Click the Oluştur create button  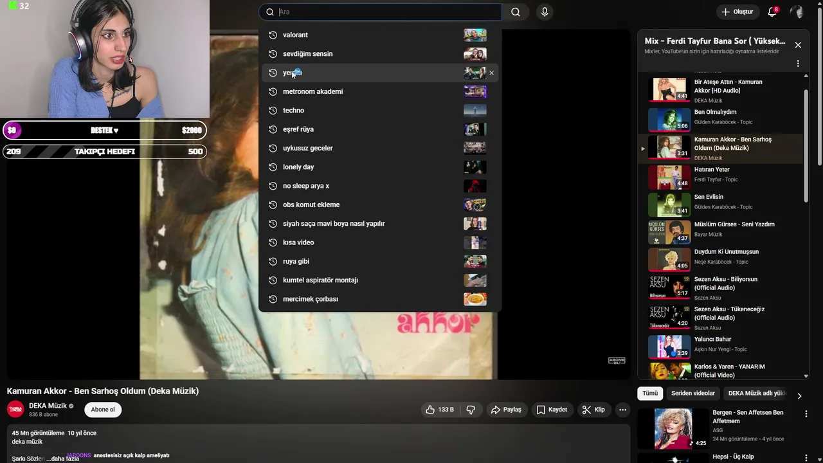click(x=737, y=12)
